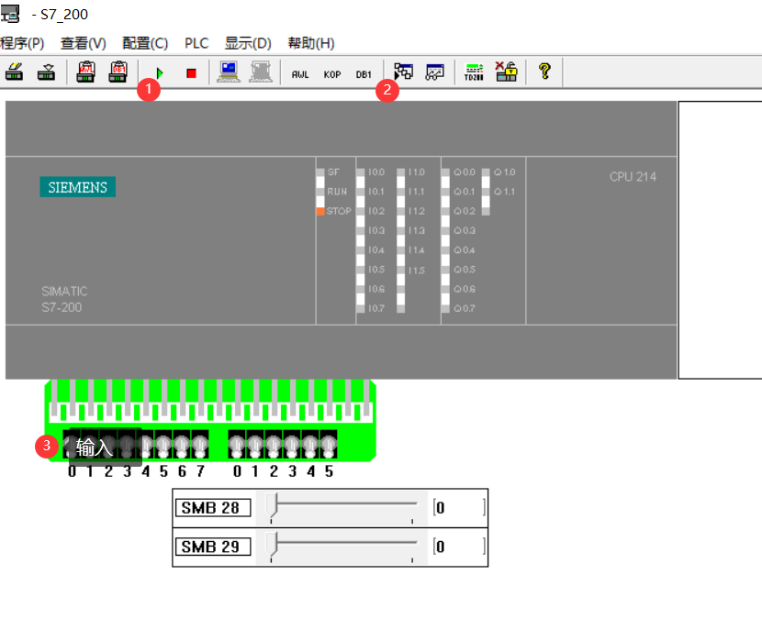This screenshot has width=762, height=641.
Task: Click the SMB 28 label box
Action: pyautogui.click(x=213, y=508)
